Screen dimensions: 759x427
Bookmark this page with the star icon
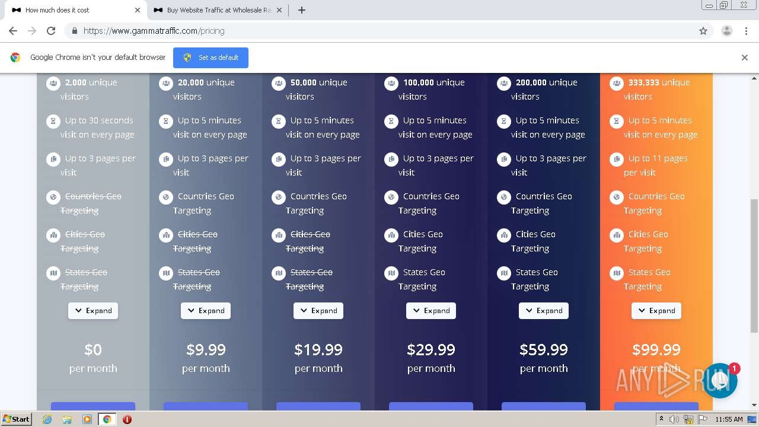pos(703,31)
